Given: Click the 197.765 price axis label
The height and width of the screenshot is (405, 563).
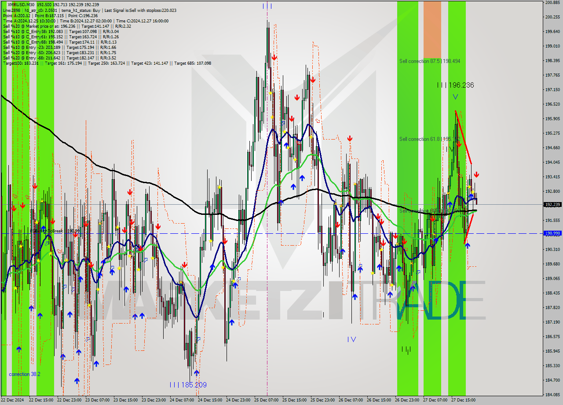Looking at the screenshot, I should coord(552,75).
